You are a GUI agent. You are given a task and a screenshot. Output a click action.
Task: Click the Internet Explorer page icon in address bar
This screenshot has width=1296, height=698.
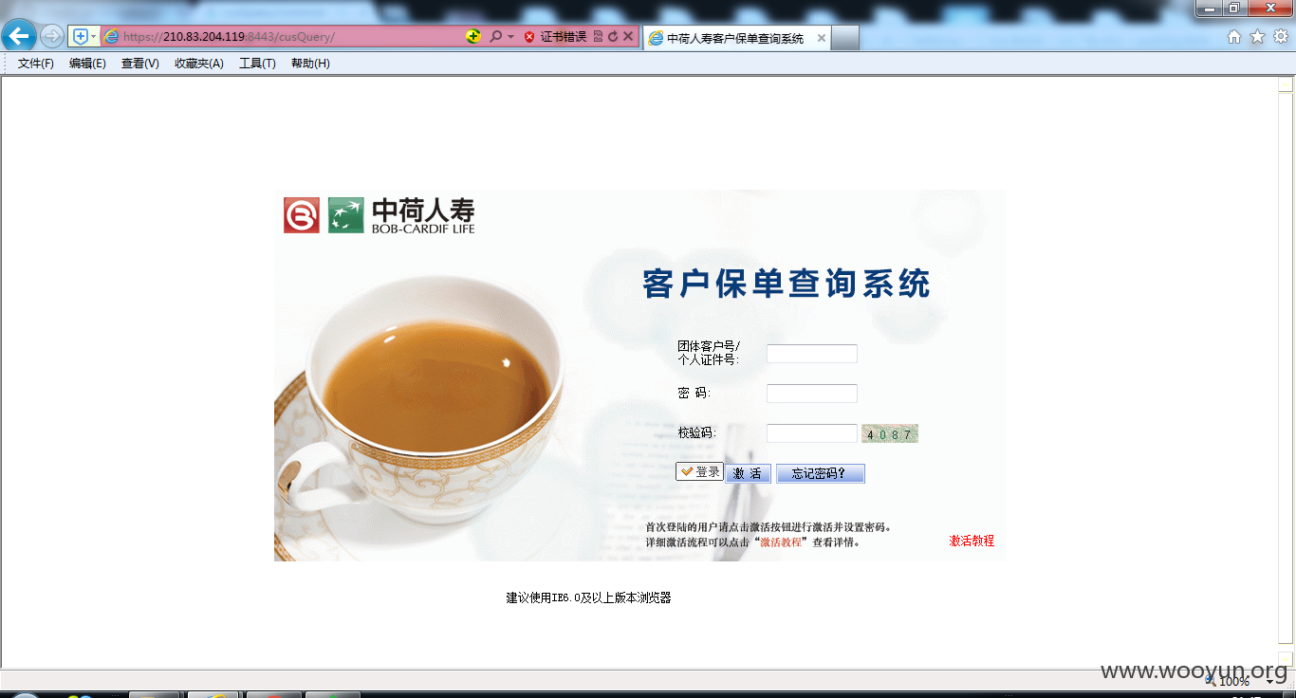point(112,37)
